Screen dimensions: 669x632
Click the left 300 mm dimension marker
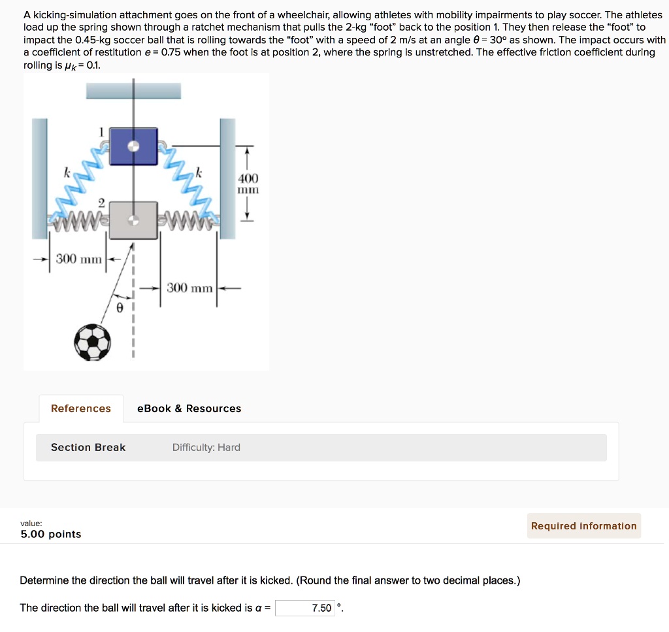coord(78,258)
